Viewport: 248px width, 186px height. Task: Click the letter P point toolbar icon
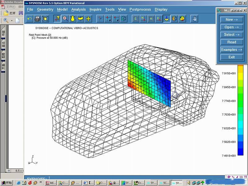159,19
